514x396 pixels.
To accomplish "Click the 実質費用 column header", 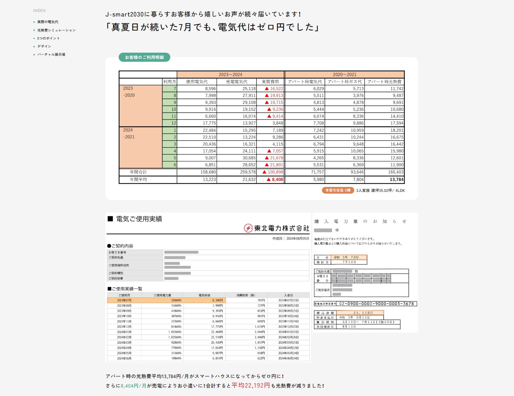I will click(x=270, y=81).
